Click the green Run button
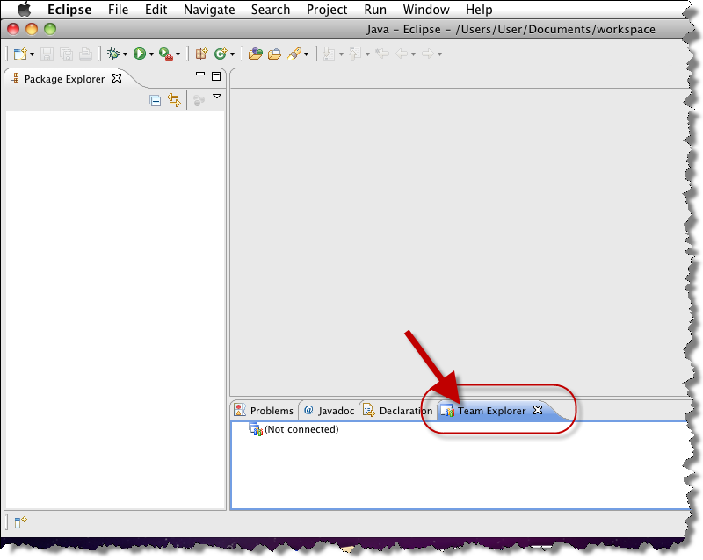The width and height of the screenshot is (703, 560). coord(140,54)
